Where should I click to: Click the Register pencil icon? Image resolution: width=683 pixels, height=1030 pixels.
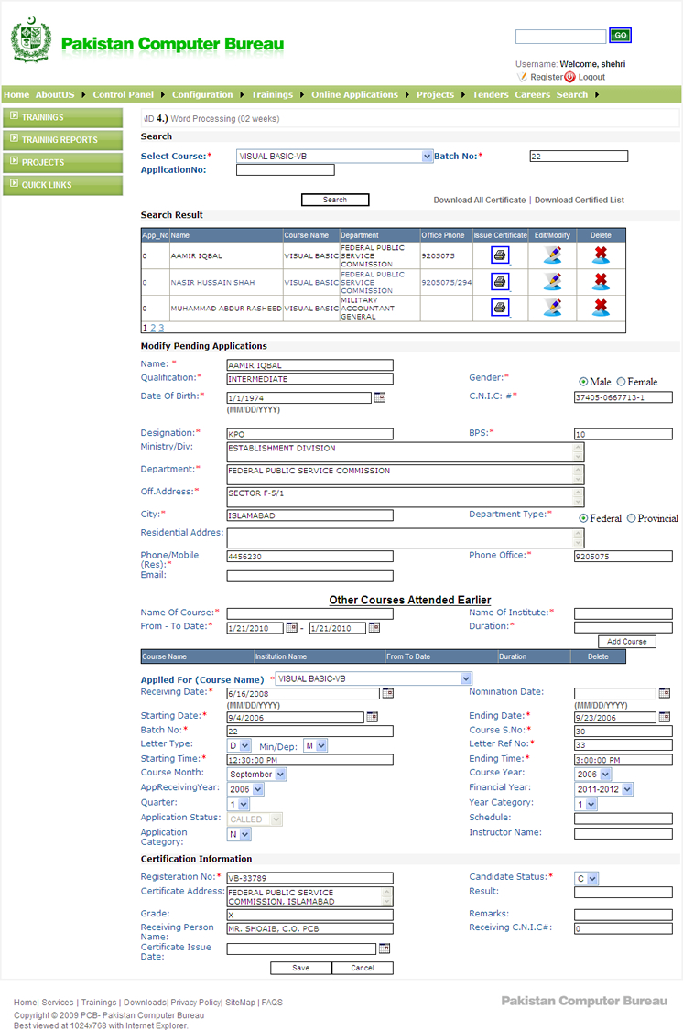[522, 77]
